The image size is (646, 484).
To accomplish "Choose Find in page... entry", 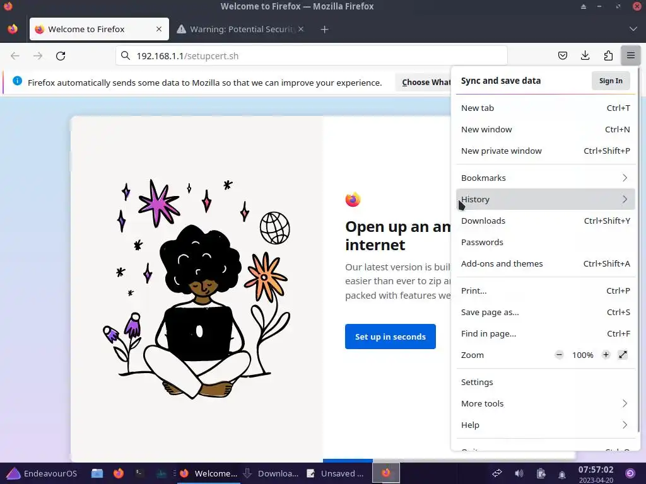I will point(546,333).
